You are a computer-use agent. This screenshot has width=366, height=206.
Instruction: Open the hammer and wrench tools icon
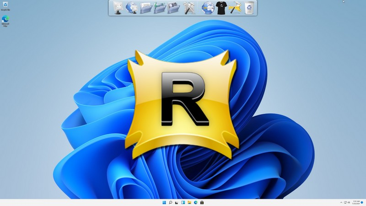click(189, 8)
